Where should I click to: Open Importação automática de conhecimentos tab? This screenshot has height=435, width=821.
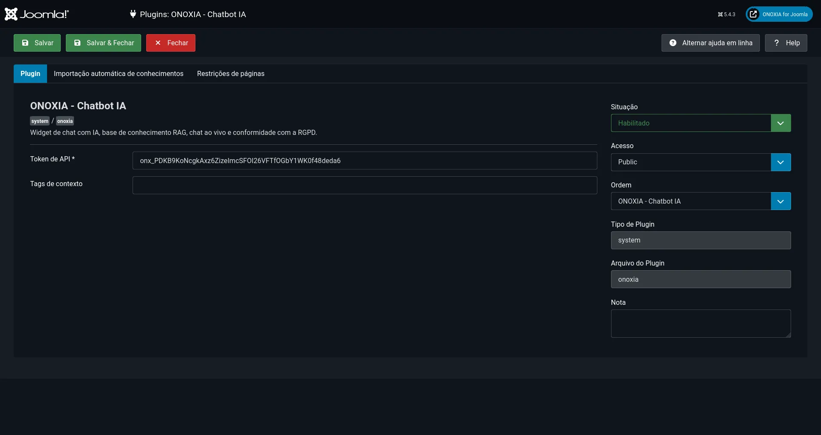coord(118,74)
